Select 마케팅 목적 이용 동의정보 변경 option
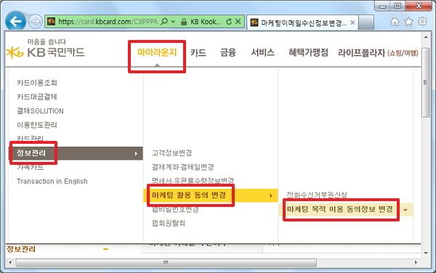This screenshot has height=273, width=436. pos(340,209)
